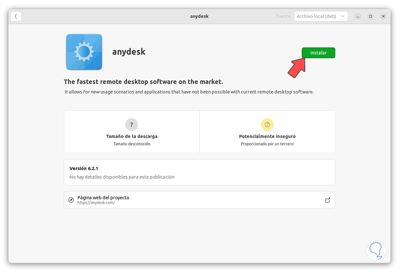Click the anydesk app name heading
The image size is (399, 274).
(129, 52)
